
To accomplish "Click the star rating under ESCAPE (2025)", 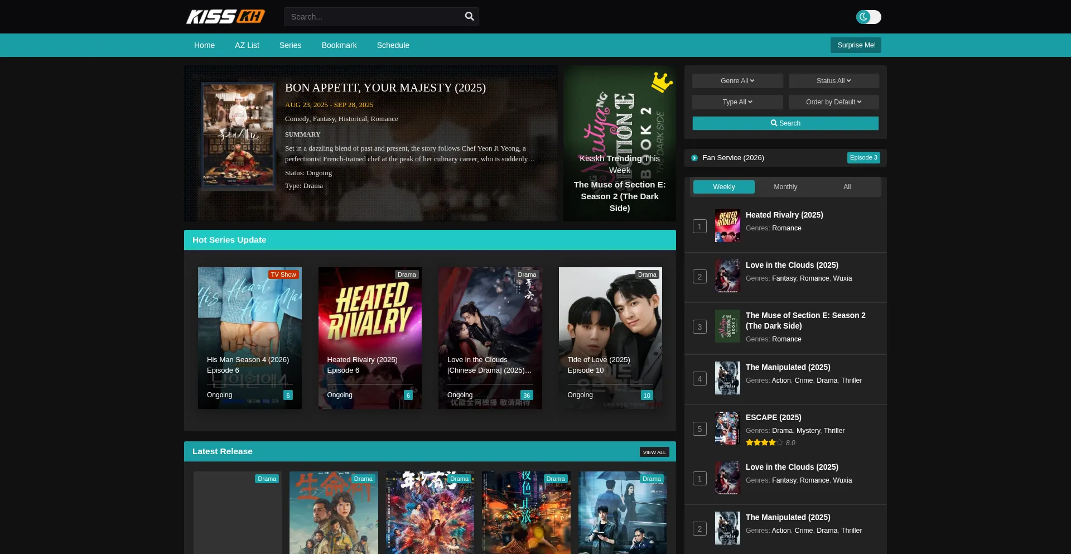I will (764, 443).
